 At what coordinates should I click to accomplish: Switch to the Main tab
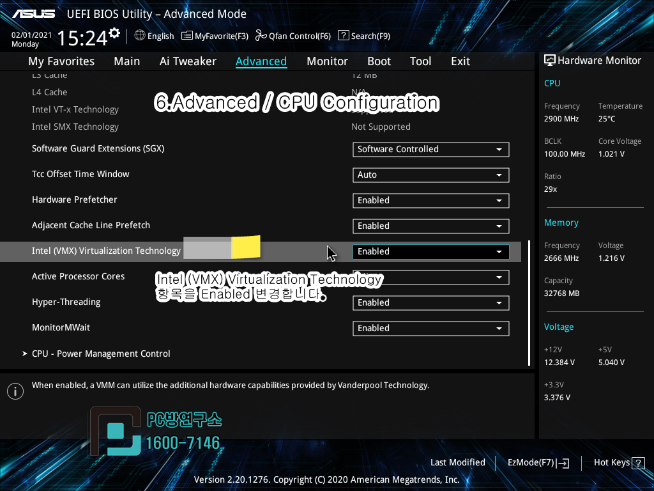[127, 61]
